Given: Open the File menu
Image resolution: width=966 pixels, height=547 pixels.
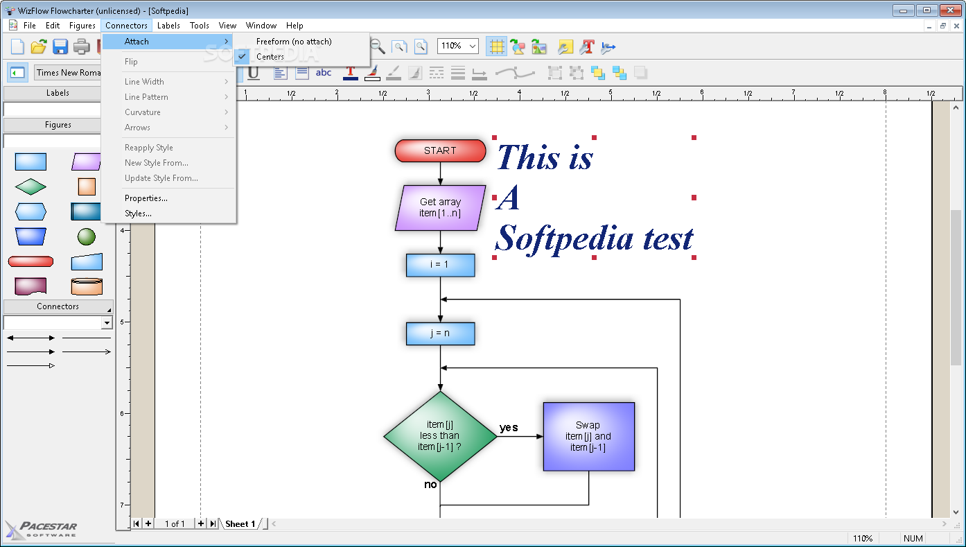Looking at the screenshot, I should (30, 26).
